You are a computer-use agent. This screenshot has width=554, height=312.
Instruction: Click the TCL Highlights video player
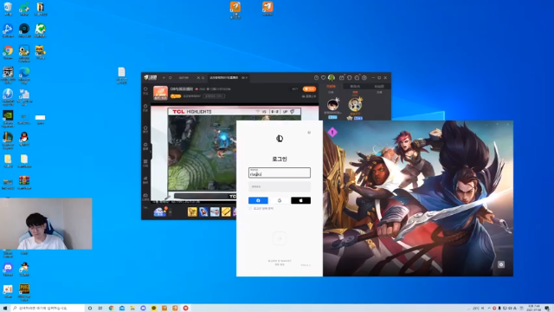(x=234, y=153)
